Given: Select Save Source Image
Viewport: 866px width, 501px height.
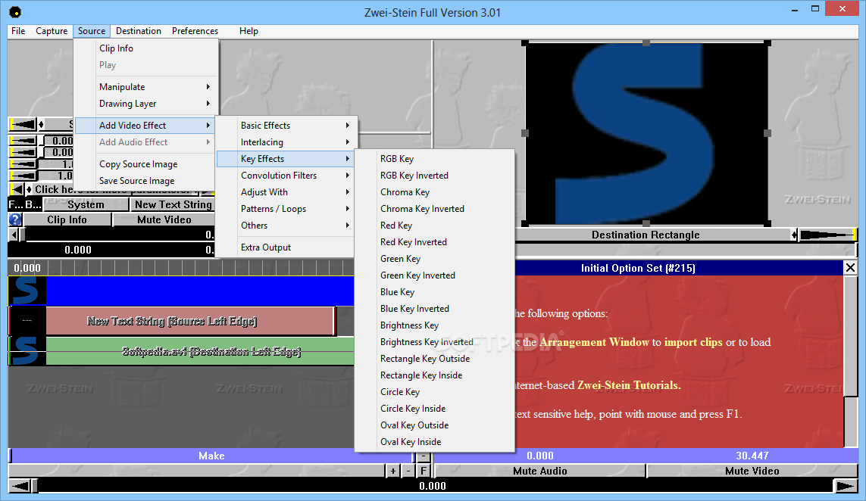Looking at the screenshot, I should [145, 180].
